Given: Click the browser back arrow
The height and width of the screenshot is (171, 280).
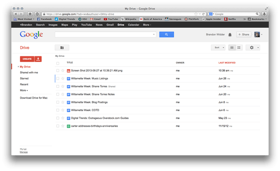Looking at the screenshot, I should (x=16, y=14).
